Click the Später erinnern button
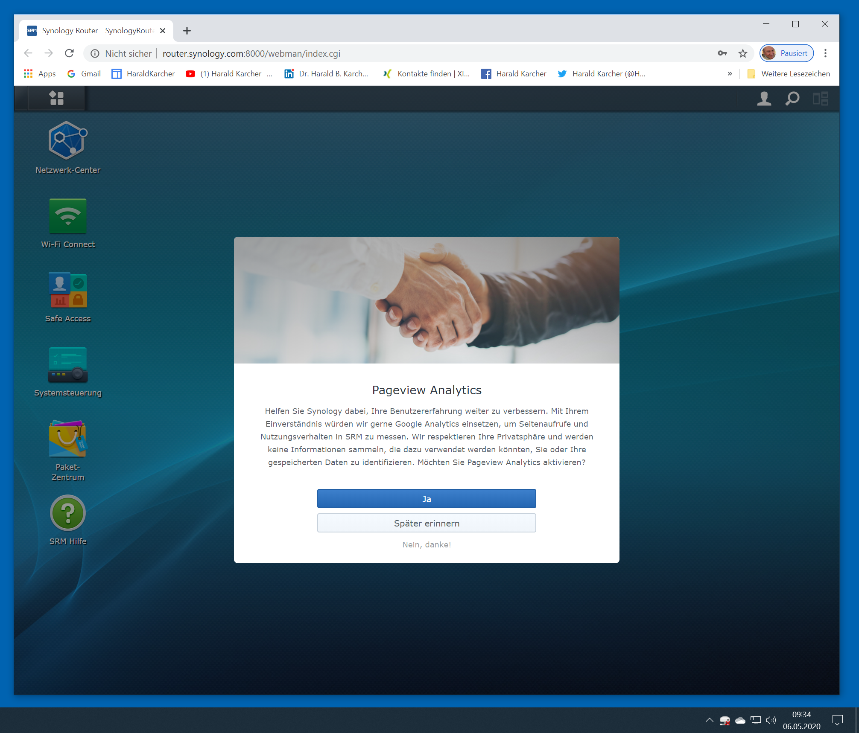 (426, 523)
